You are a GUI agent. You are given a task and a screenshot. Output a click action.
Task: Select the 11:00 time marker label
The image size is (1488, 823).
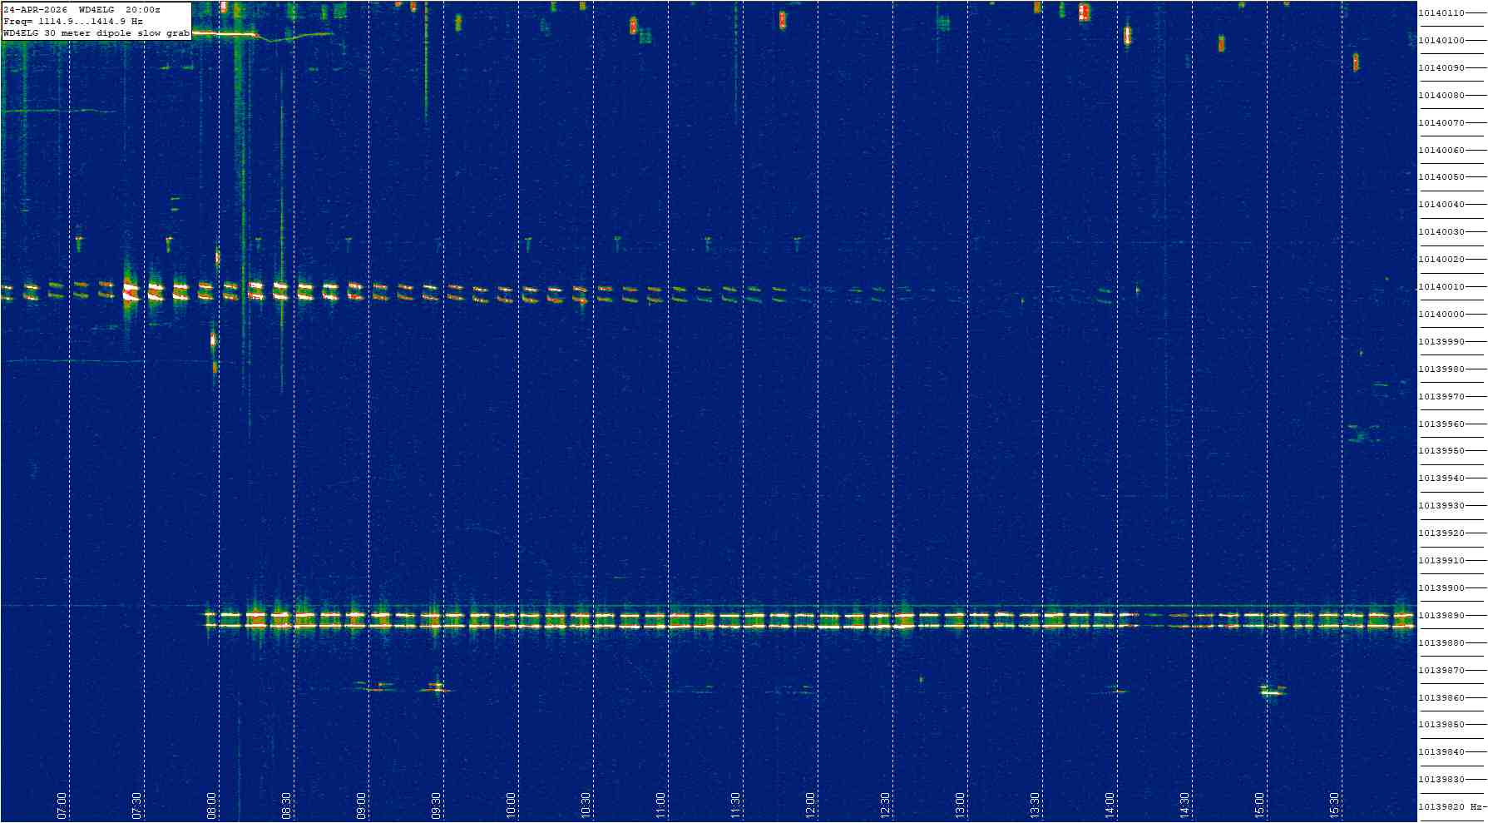coord(661,806)
